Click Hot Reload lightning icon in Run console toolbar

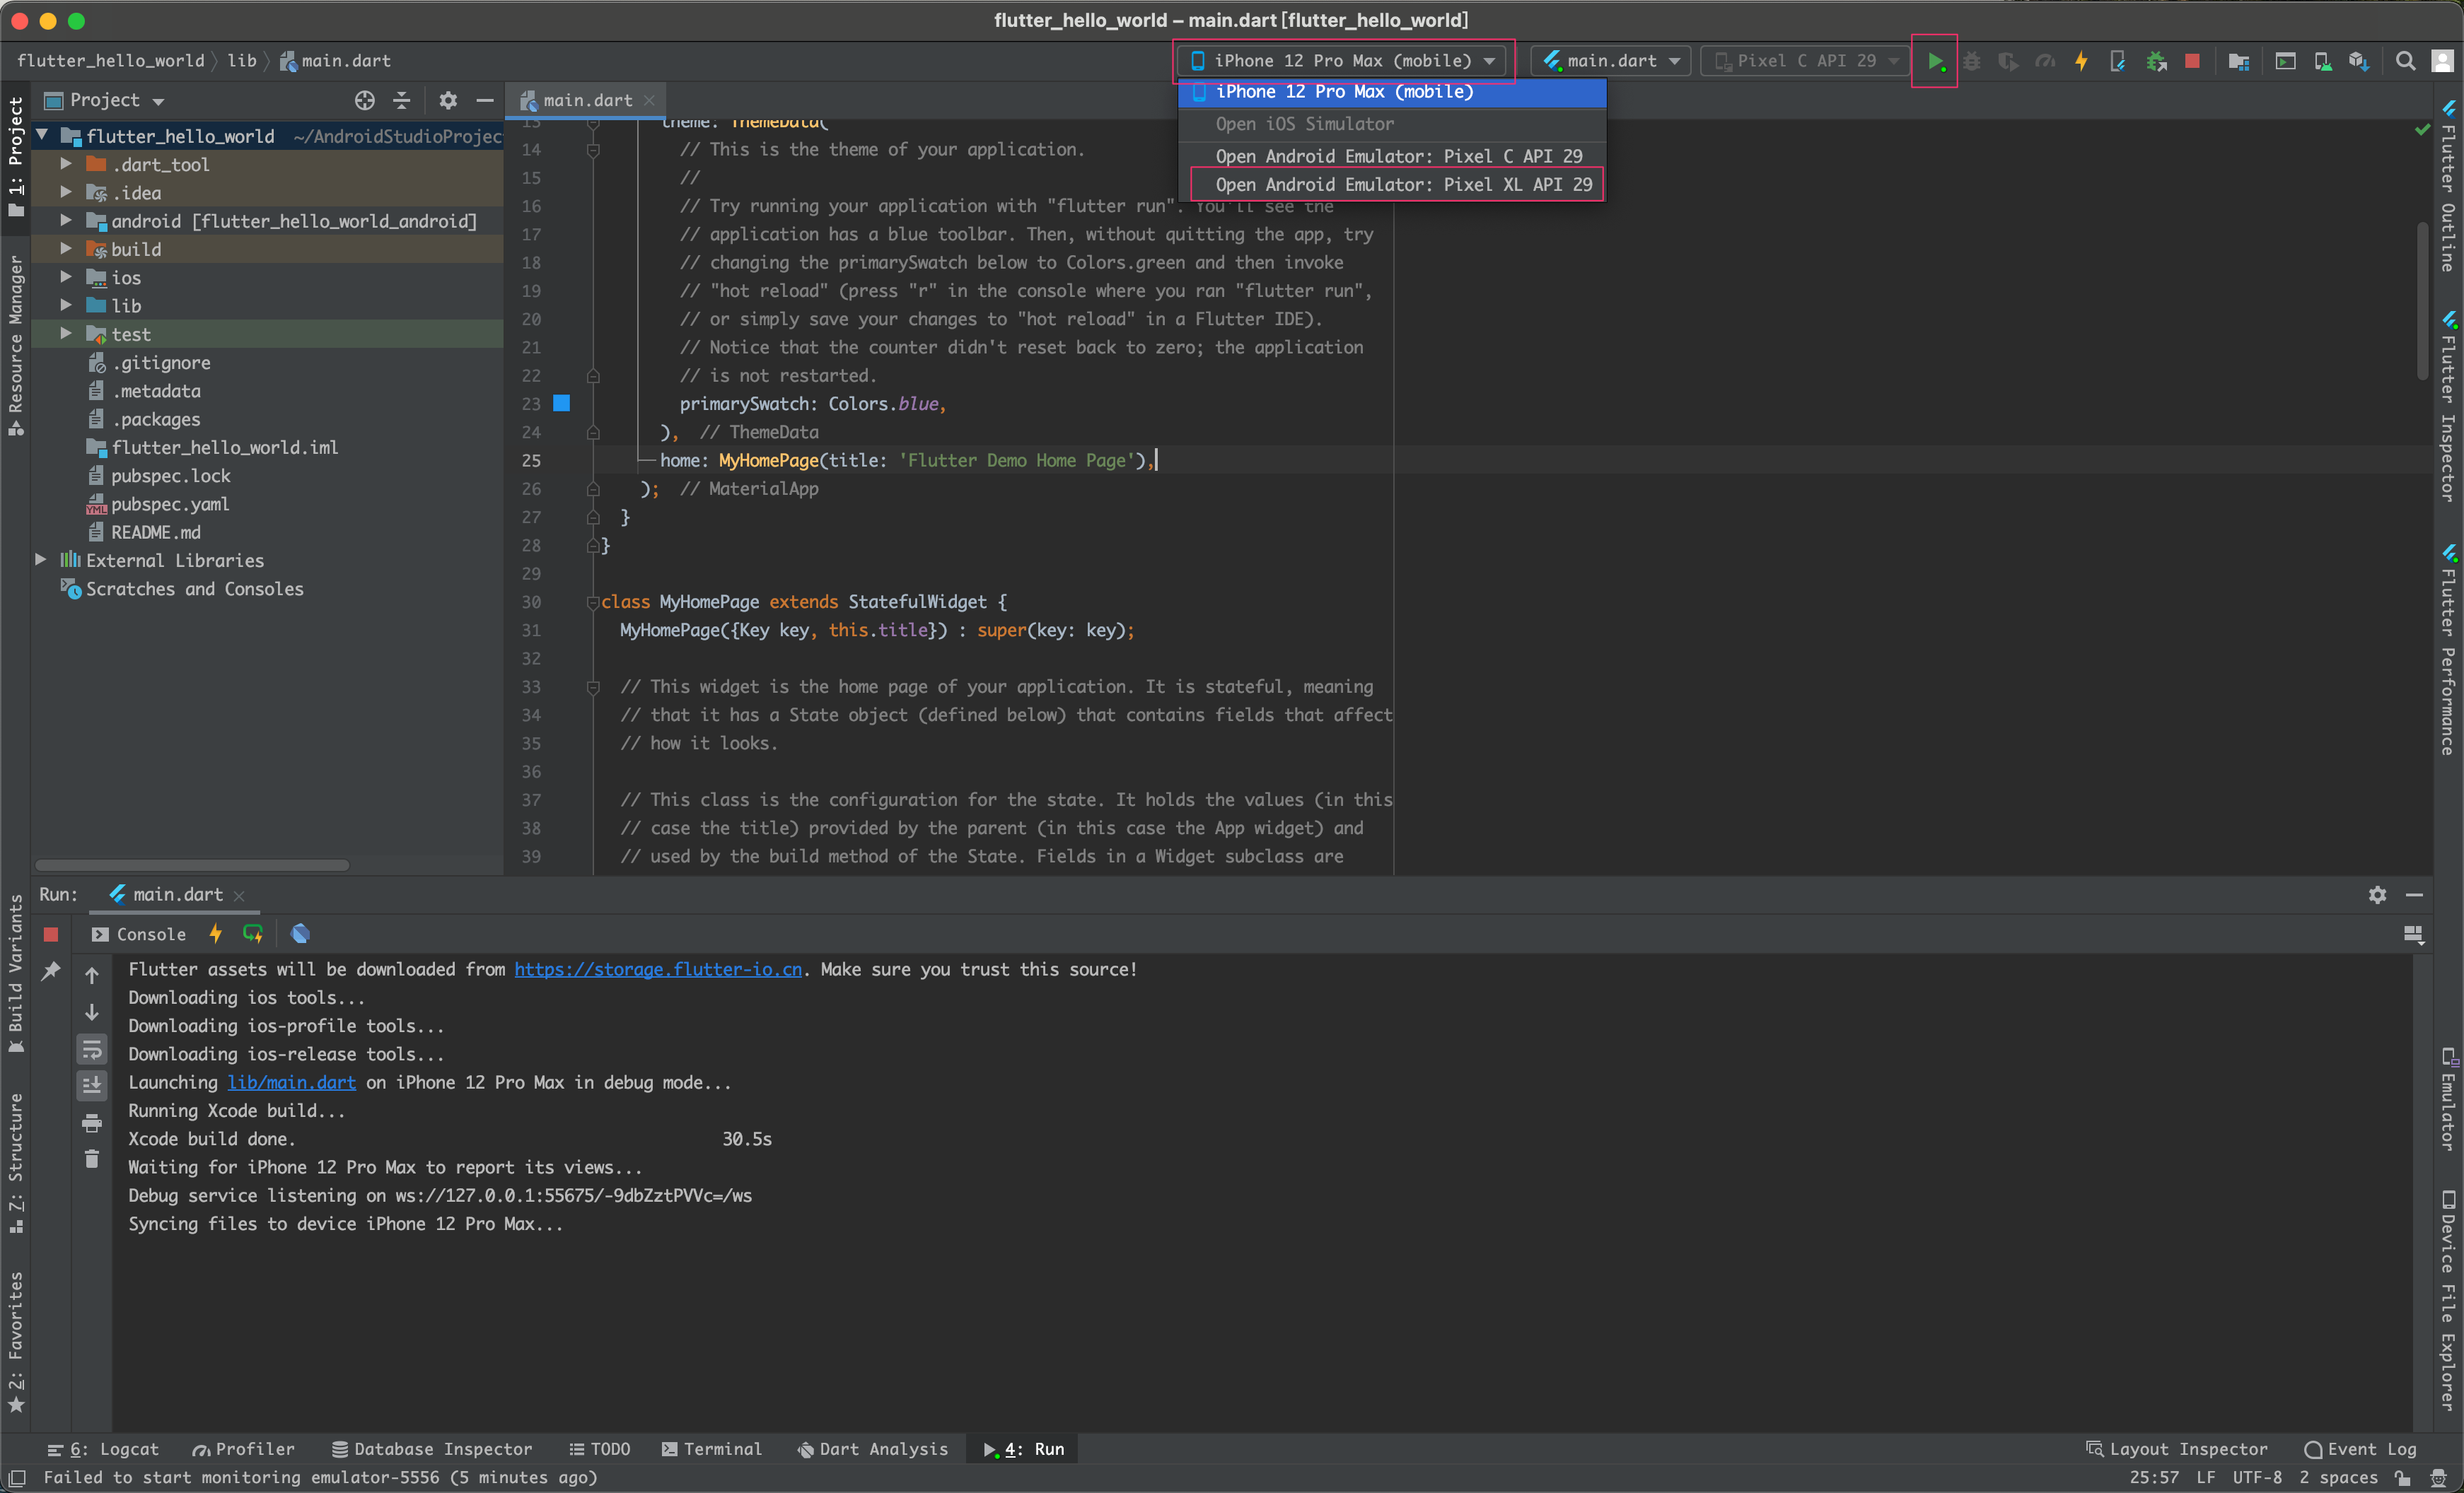(215, 933)
